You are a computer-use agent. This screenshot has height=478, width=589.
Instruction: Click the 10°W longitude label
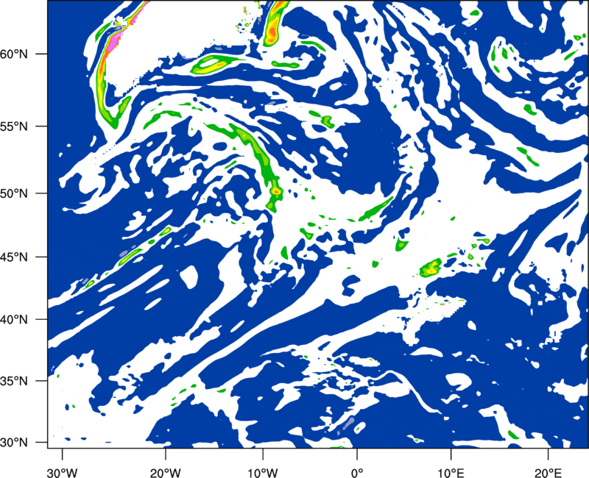[x=263, y=473]
